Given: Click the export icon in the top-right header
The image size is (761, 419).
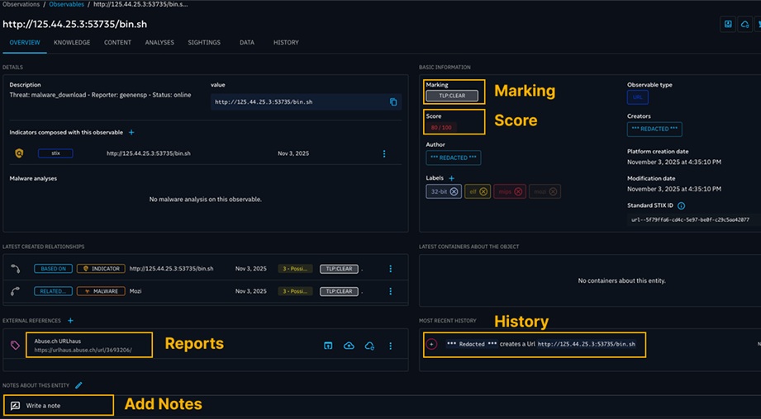Looking at the screenshot, I should (727, 24).
